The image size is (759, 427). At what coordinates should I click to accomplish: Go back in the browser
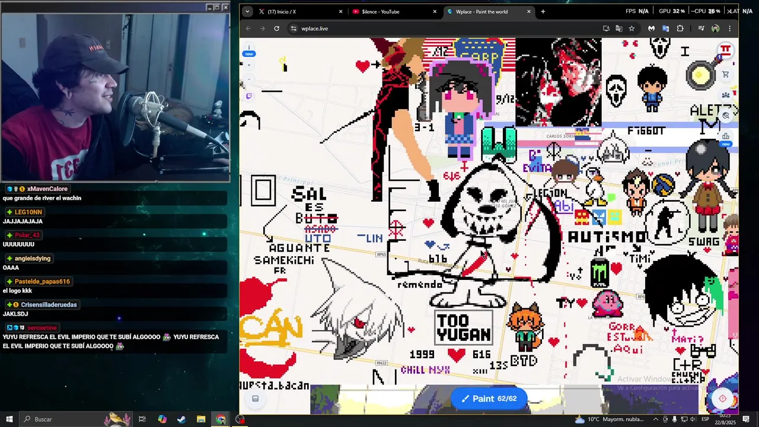tap(248, 28)
